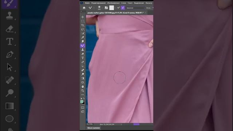The height and width of the screenshot is (131, 233).
Task: Select the Lasso tool
Action: 83,29
